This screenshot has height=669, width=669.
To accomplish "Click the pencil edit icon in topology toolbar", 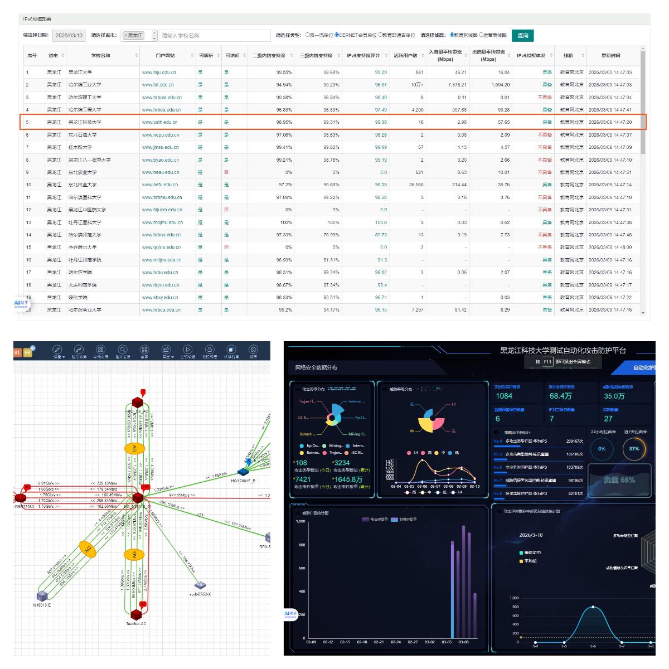I will coord(57,350).
